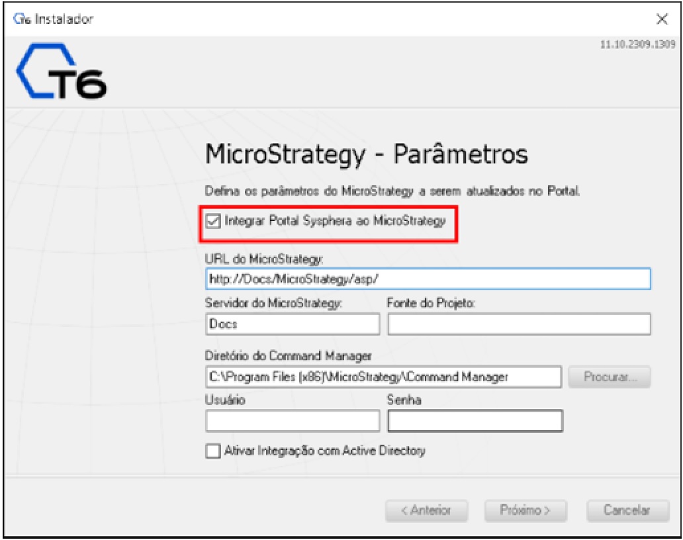683x540 pixels.
Task: Click the Procurar... browse button
Action: click(x=610, y=377)
